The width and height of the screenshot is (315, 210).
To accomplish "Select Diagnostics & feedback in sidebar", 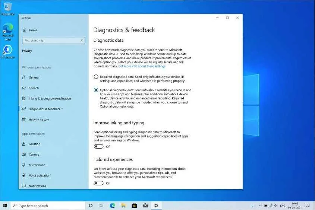I will coord(41,109).
